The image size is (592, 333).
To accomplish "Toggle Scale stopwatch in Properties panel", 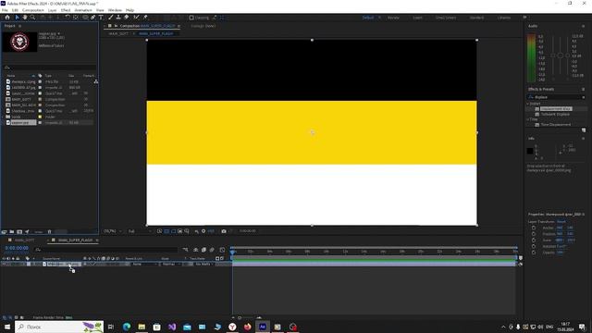I will (534, 240).
